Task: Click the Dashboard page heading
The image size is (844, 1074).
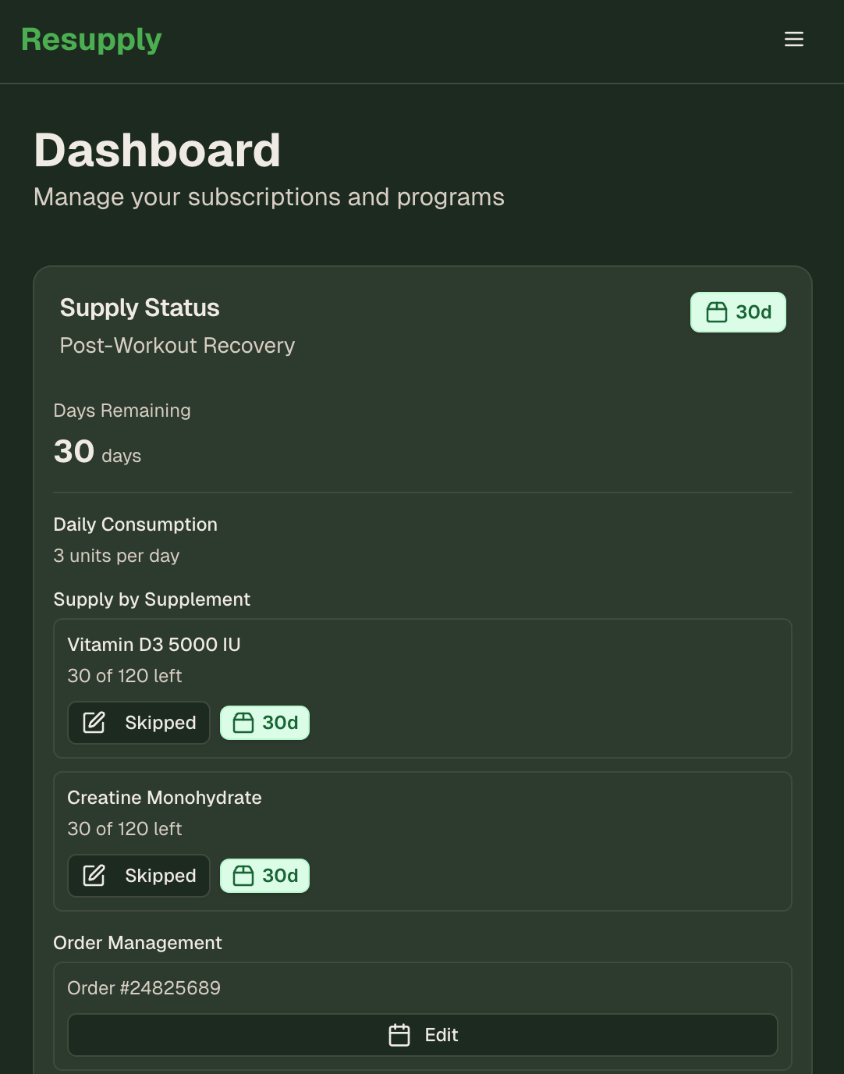Action: (157, 150)
